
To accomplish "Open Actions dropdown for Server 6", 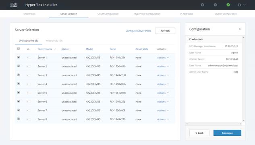I will (x=163, y=102).
